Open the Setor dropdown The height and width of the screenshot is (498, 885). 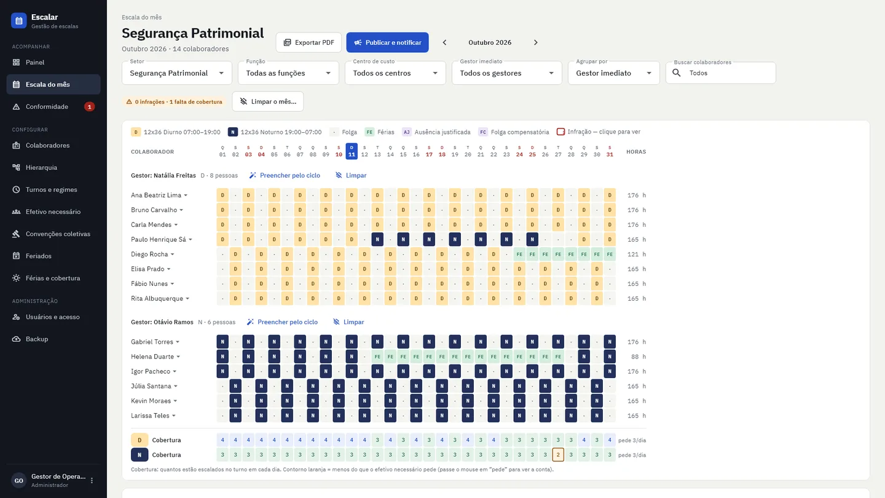177,73
